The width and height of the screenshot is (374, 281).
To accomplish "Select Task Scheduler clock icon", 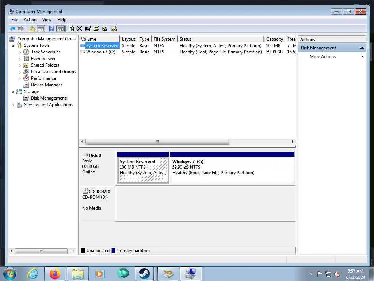I will click(x=26, y=52).
